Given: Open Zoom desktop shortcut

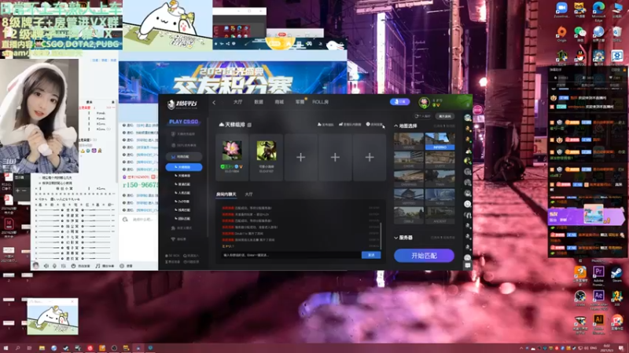Looking at the screenshot, I should [561, 10].
